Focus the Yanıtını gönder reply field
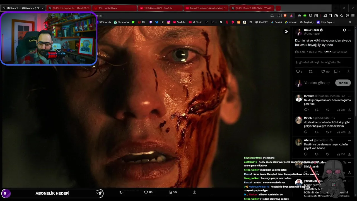357x201 pixels. (317, 83)
